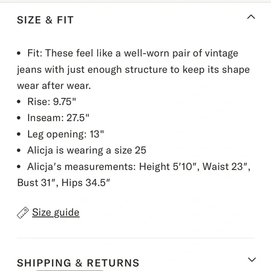
Task: Click the "wear after wear." text
Action: coord(54,86)
